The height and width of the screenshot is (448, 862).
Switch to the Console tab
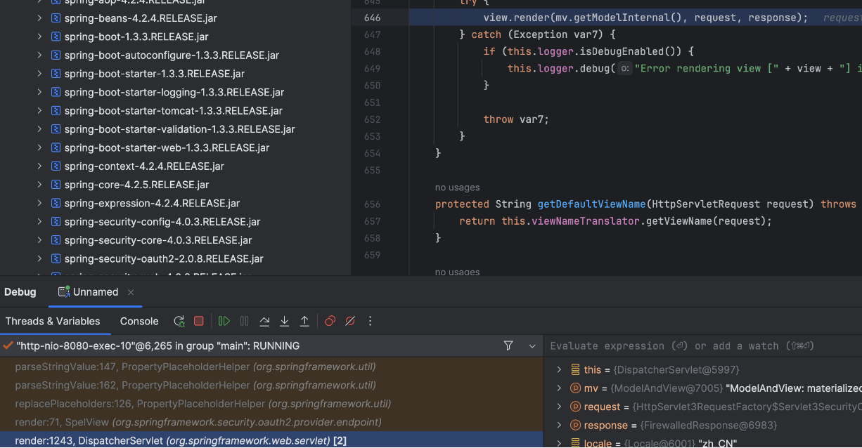(x=139, y=321)
